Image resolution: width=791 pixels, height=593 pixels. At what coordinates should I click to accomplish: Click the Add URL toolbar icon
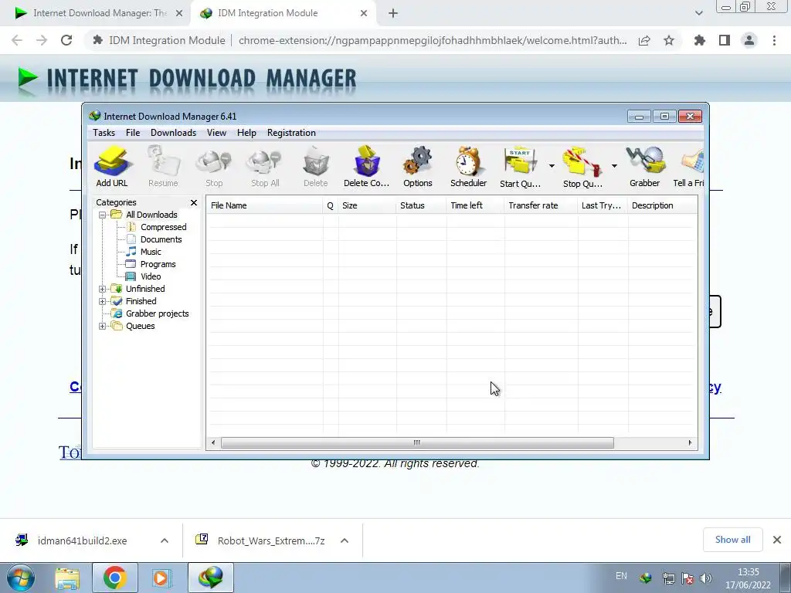click(x=112, y=167)
